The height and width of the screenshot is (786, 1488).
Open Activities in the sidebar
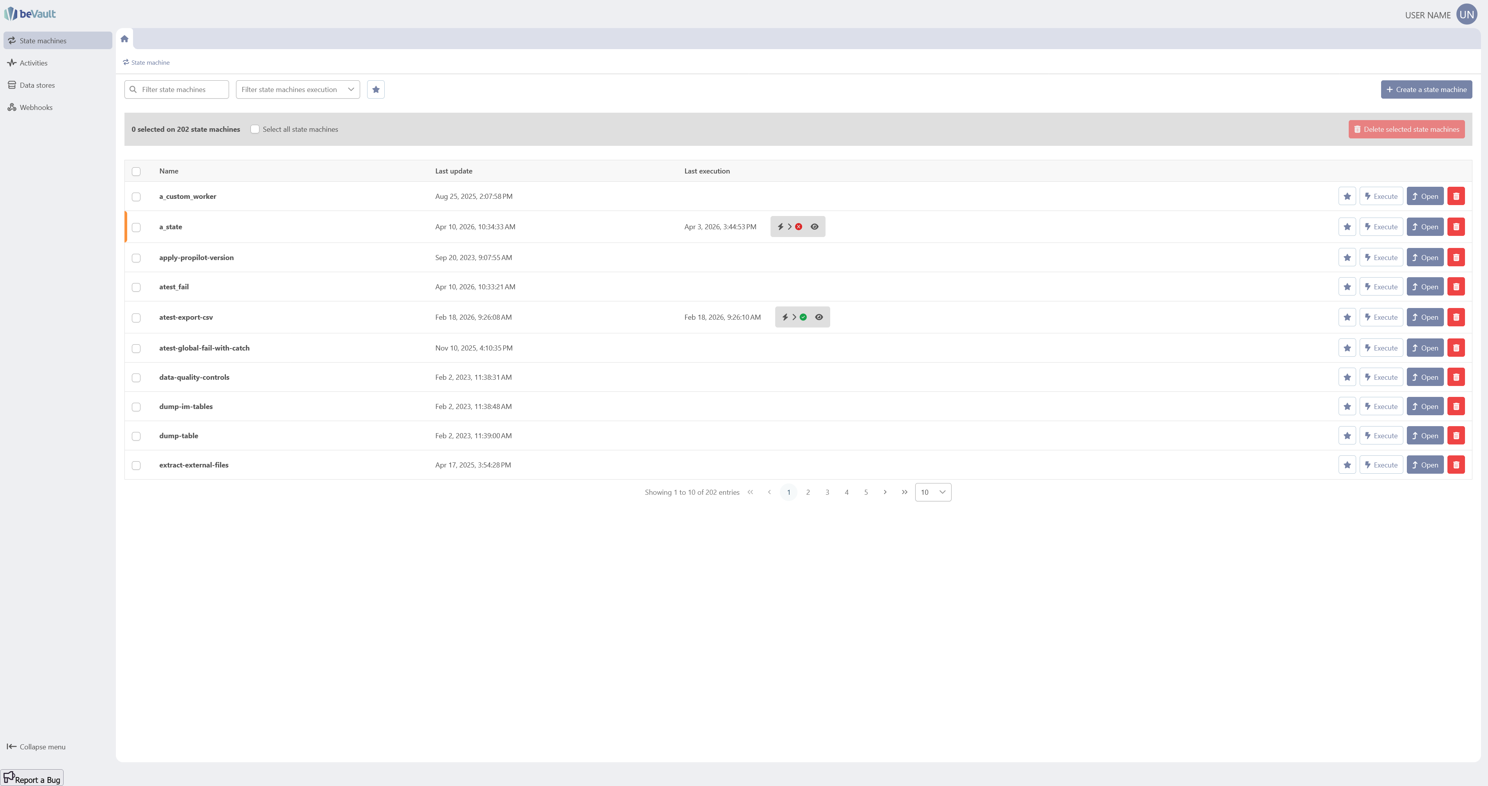[58, 63]
